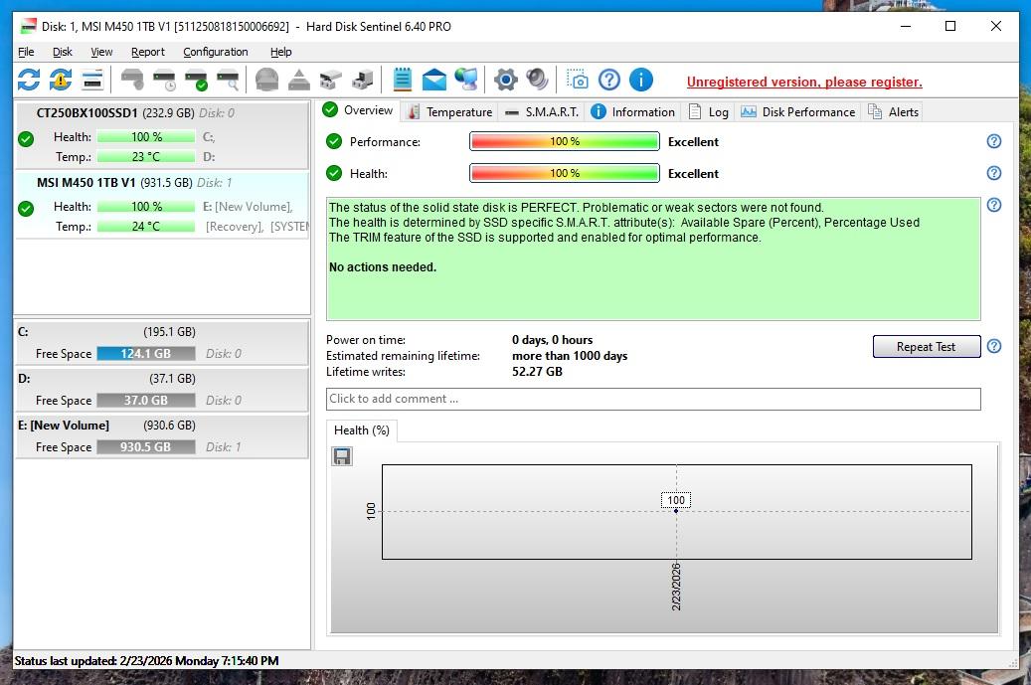This screenshot has width=1031, height=685.
Task: Open the Configuration menu
Action: click(x=216, y=52)
